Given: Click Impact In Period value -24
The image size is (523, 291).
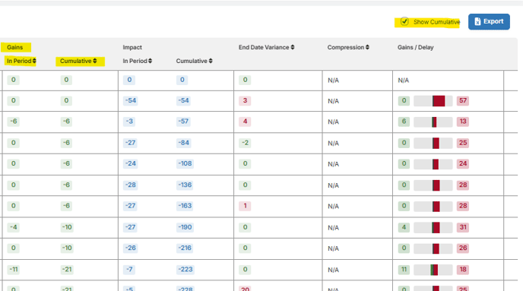Looking at the screenshot, I should 131,163.
